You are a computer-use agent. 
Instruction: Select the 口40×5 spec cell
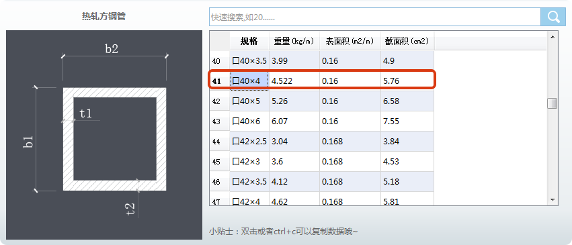[249, 101]
